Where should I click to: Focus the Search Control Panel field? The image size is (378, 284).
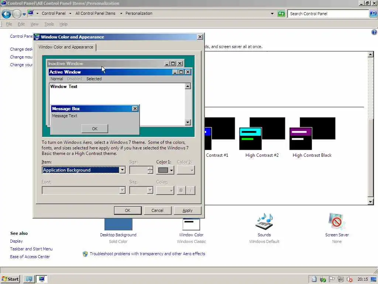coord(328,14)
